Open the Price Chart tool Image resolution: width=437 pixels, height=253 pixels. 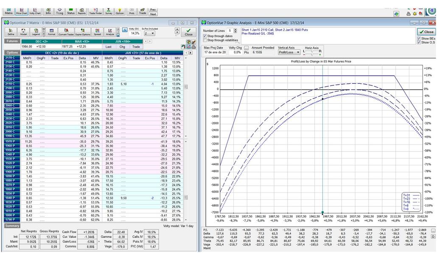[21, 11]
